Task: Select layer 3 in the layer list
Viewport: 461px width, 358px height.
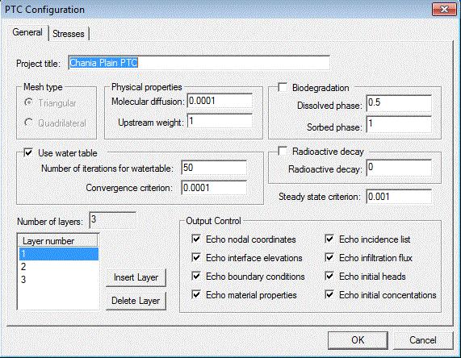Action: [x=58, y=279]
